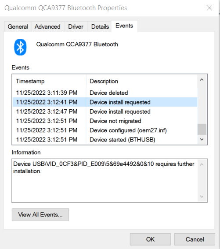Click the events list scrollbar thumb
Viewport: 220px width, 249px height.
click(x=202, y=129)
